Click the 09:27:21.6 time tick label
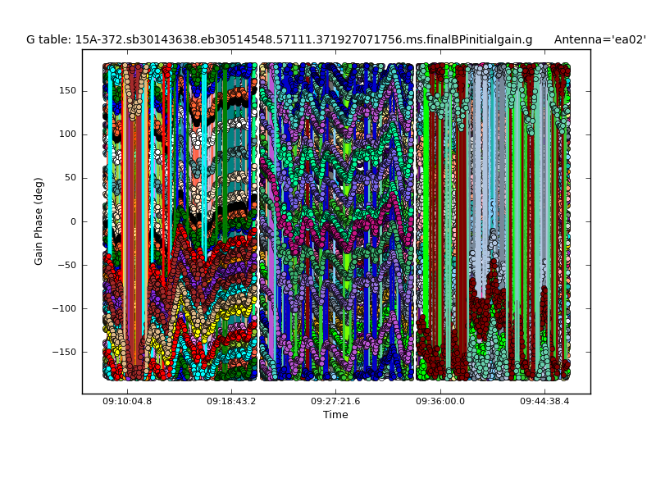656x492 pixels. [335, 402]
